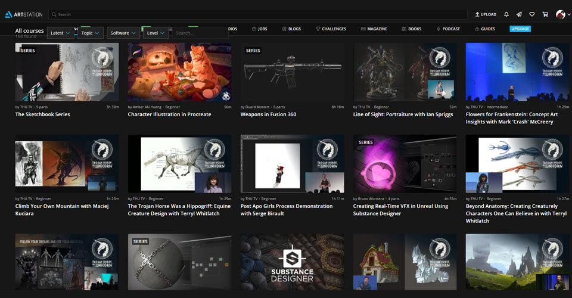The height and width of the screenshot is (298, 572).
Task: Open the Challenges menu item
Action: pyautogui.click(x=331, y=29)
